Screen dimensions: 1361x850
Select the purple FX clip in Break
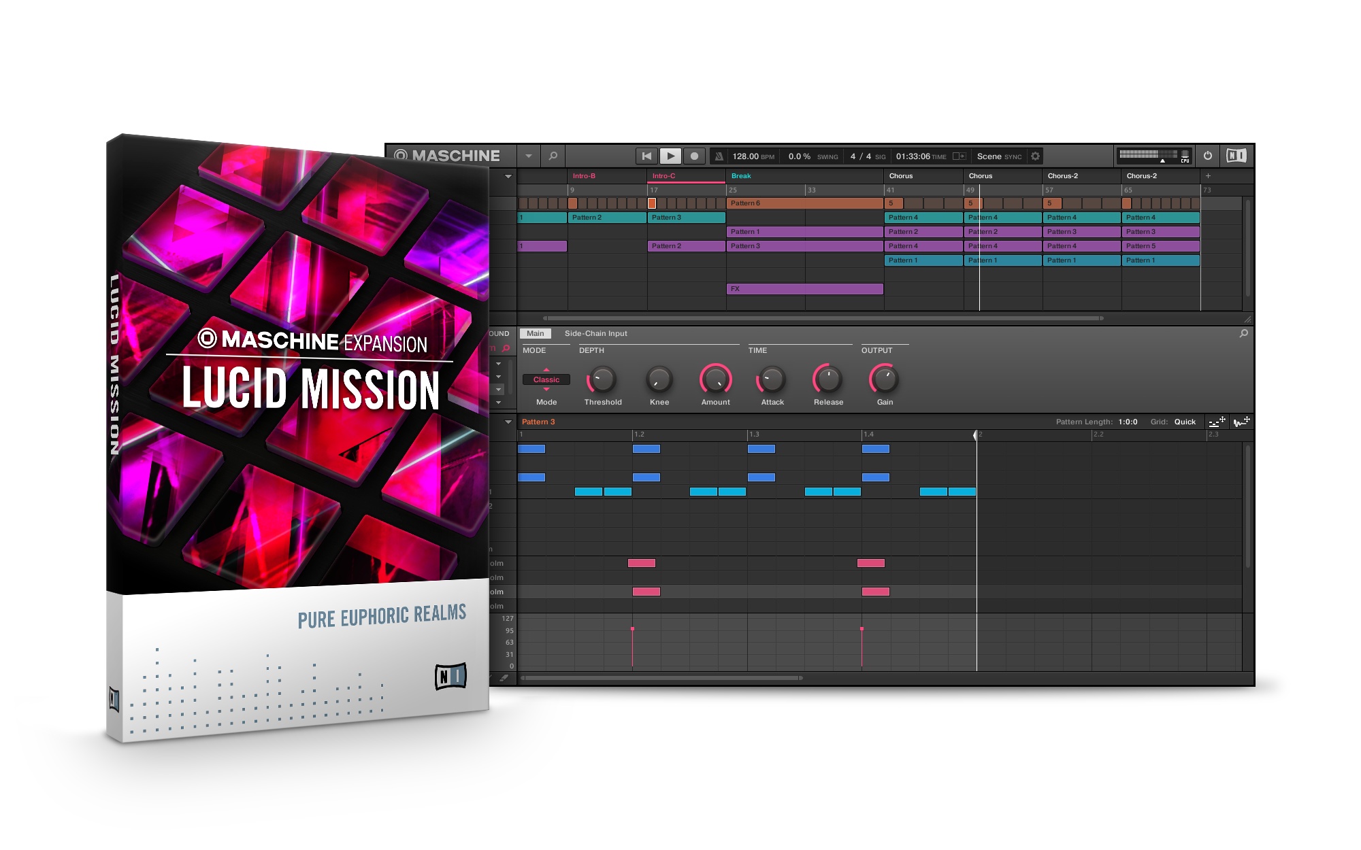[x=805, y=289]
